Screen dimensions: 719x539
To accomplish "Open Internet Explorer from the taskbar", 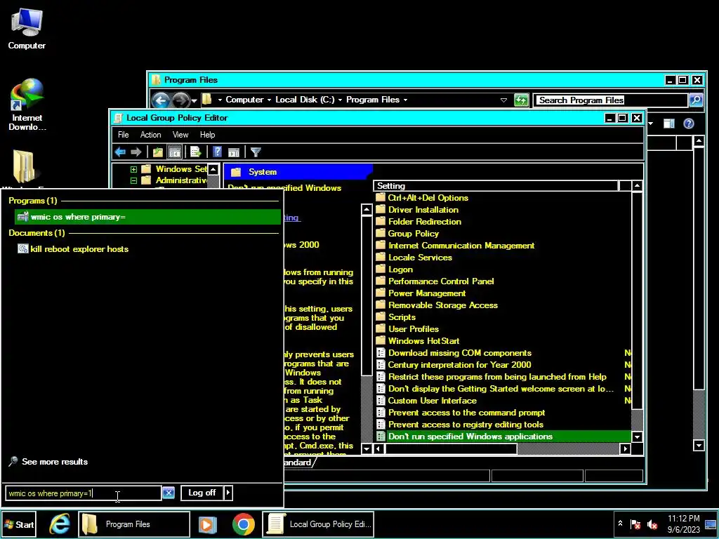I will point(60,524).
